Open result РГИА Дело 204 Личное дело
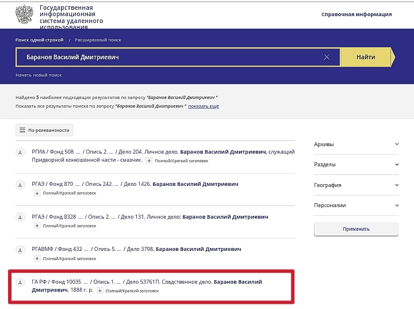This screenshot has width=414, height=309. pos(163,156)
